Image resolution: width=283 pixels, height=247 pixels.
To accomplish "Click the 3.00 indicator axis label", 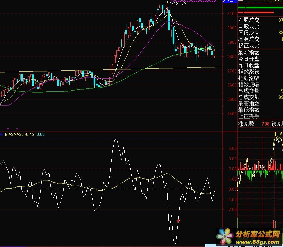I will click(x=233, y=159).
